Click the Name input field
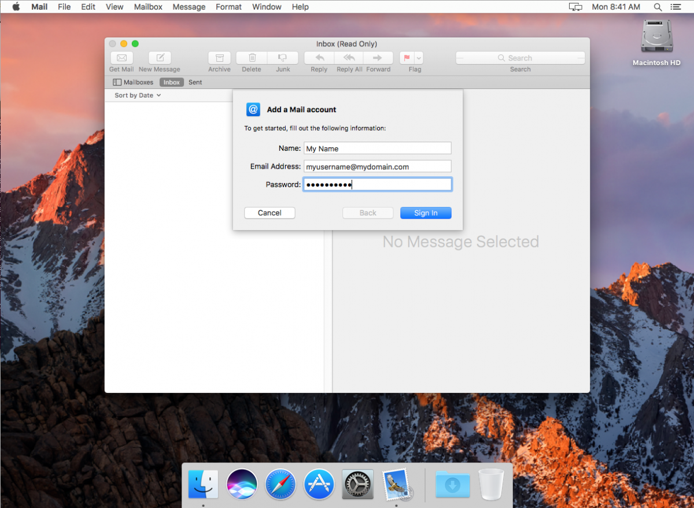 [x=377, y=149]
